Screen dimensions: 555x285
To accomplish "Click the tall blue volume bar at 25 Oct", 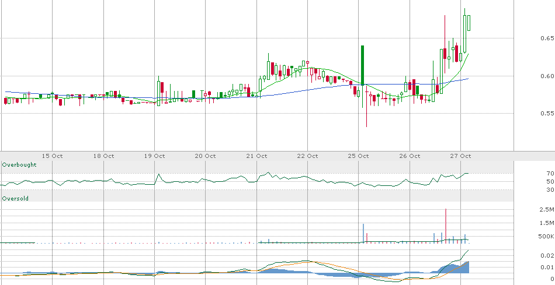I will pos(363,234).
